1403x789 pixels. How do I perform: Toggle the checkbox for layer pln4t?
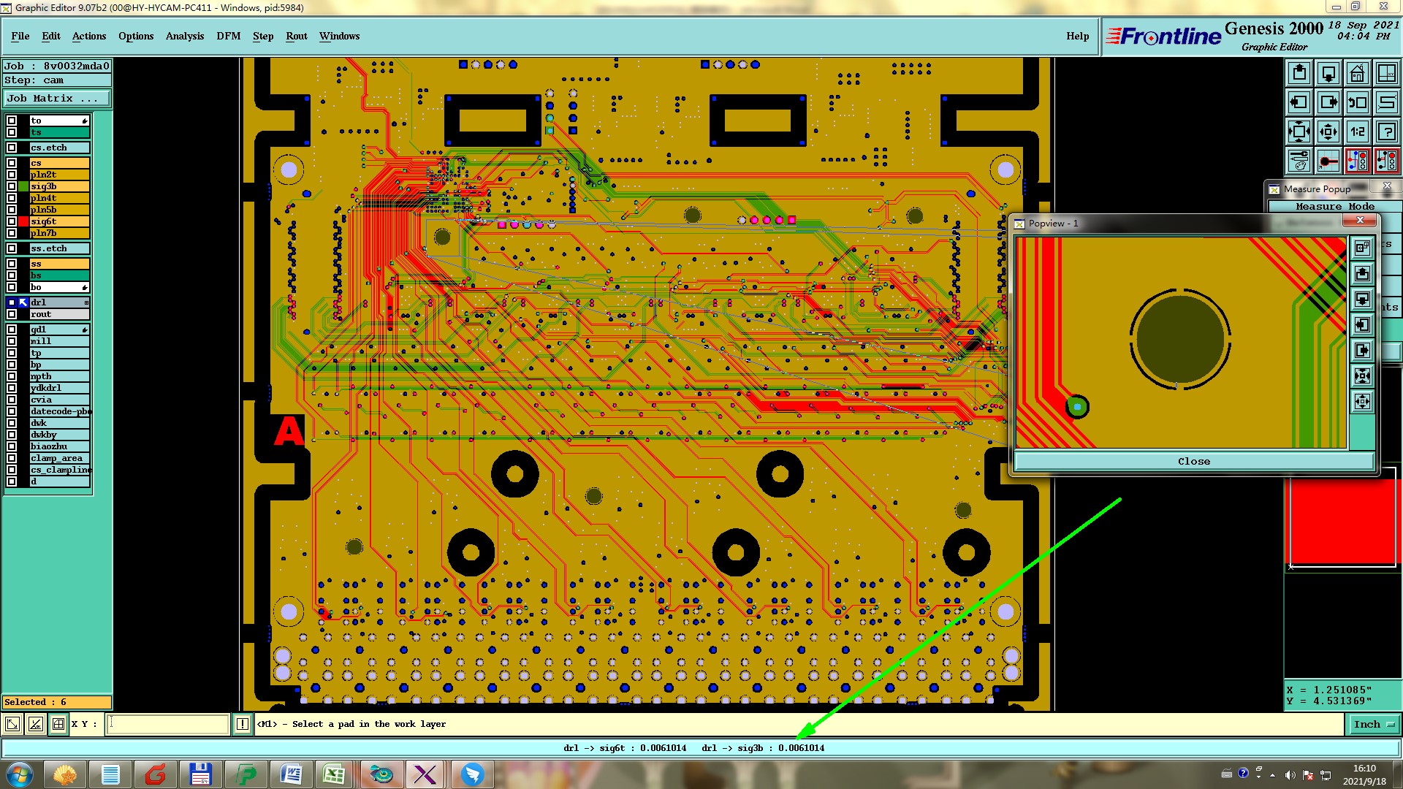click(12, 198)
